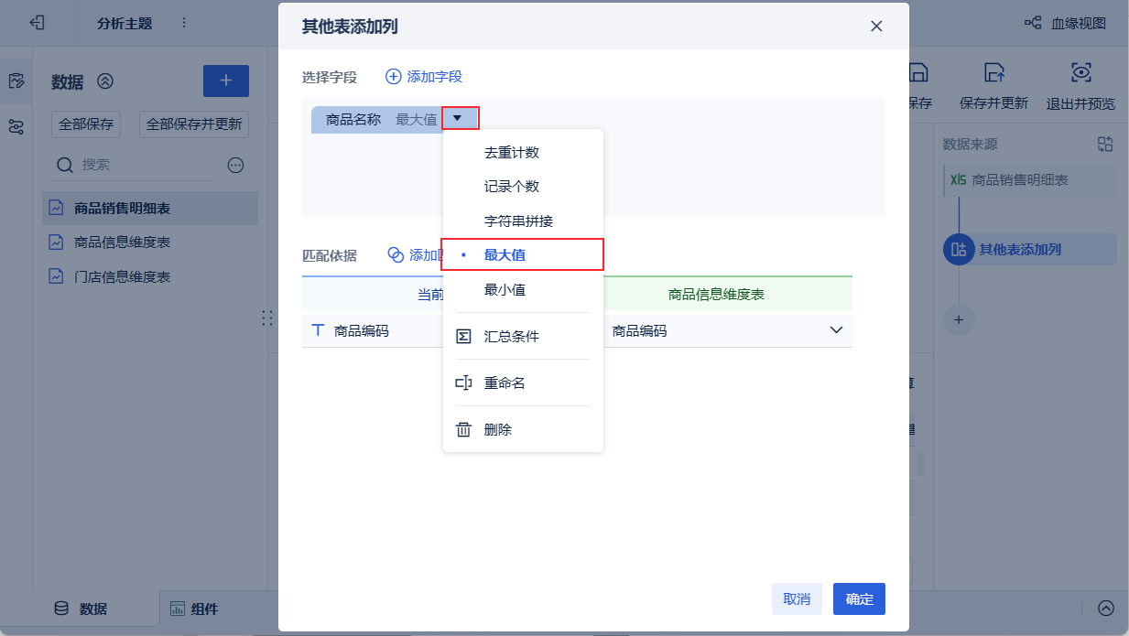The height and width of the screenshot is (636, 1129).
Task: Click the search magnifier icon in data panel
Action: (x=65, y=166)
